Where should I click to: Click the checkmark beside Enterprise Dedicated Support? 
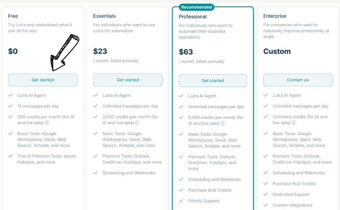pos(266,194)
